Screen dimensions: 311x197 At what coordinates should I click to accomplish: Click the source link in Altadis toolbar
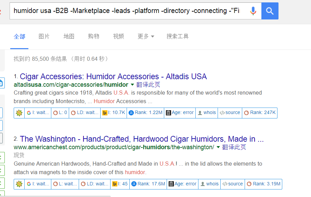(x=230, y=113)
